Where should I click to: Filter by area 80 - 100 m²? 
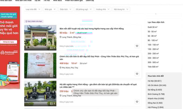click(153, 40)
